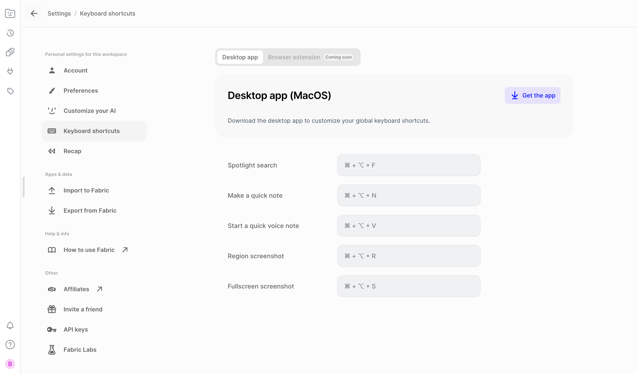Click the Recap rewind icon
Image resolution: width=637 pixels, height=374 pixels.
52,151
